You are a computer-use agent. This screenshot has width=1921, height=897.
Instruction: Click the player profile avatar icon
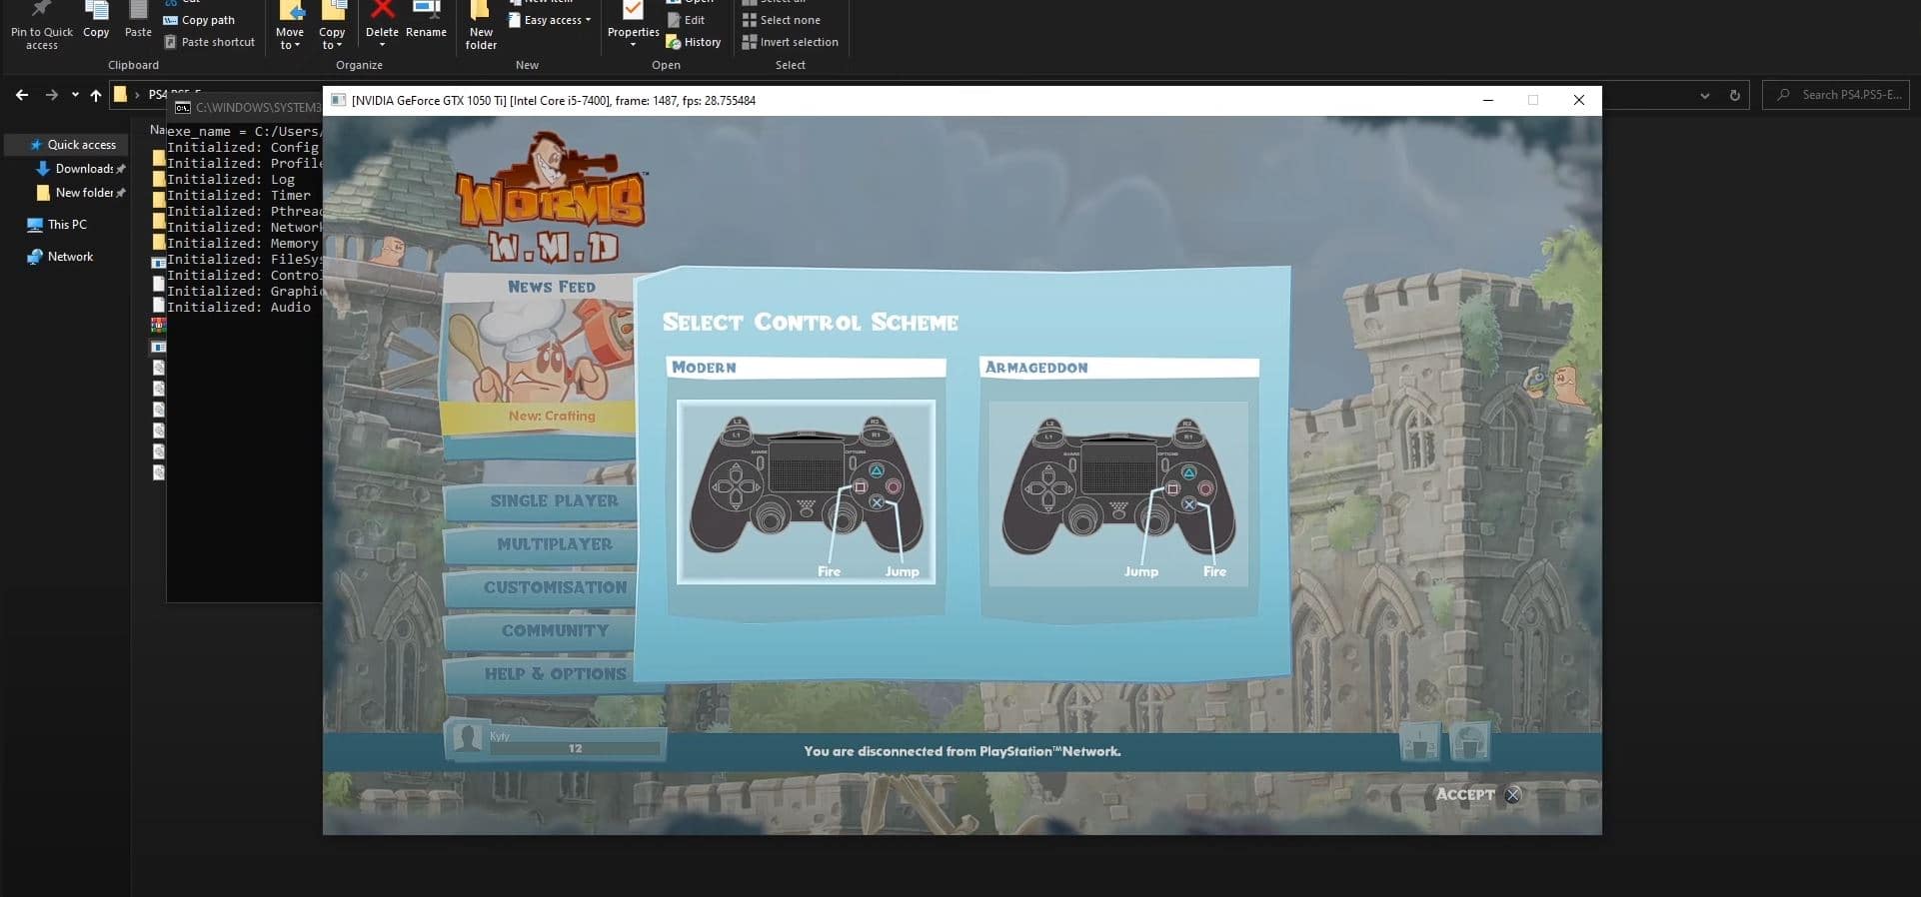pyautogui.click(x=466, y=739)
